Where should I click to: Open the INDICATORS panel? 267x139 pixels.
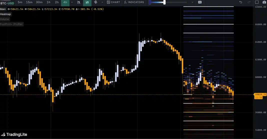click(134, 2)
